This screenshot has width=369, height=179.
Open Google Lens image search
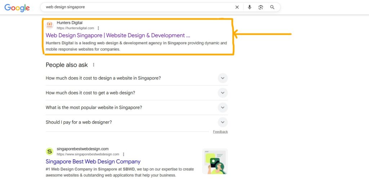(x=261, y=7)
